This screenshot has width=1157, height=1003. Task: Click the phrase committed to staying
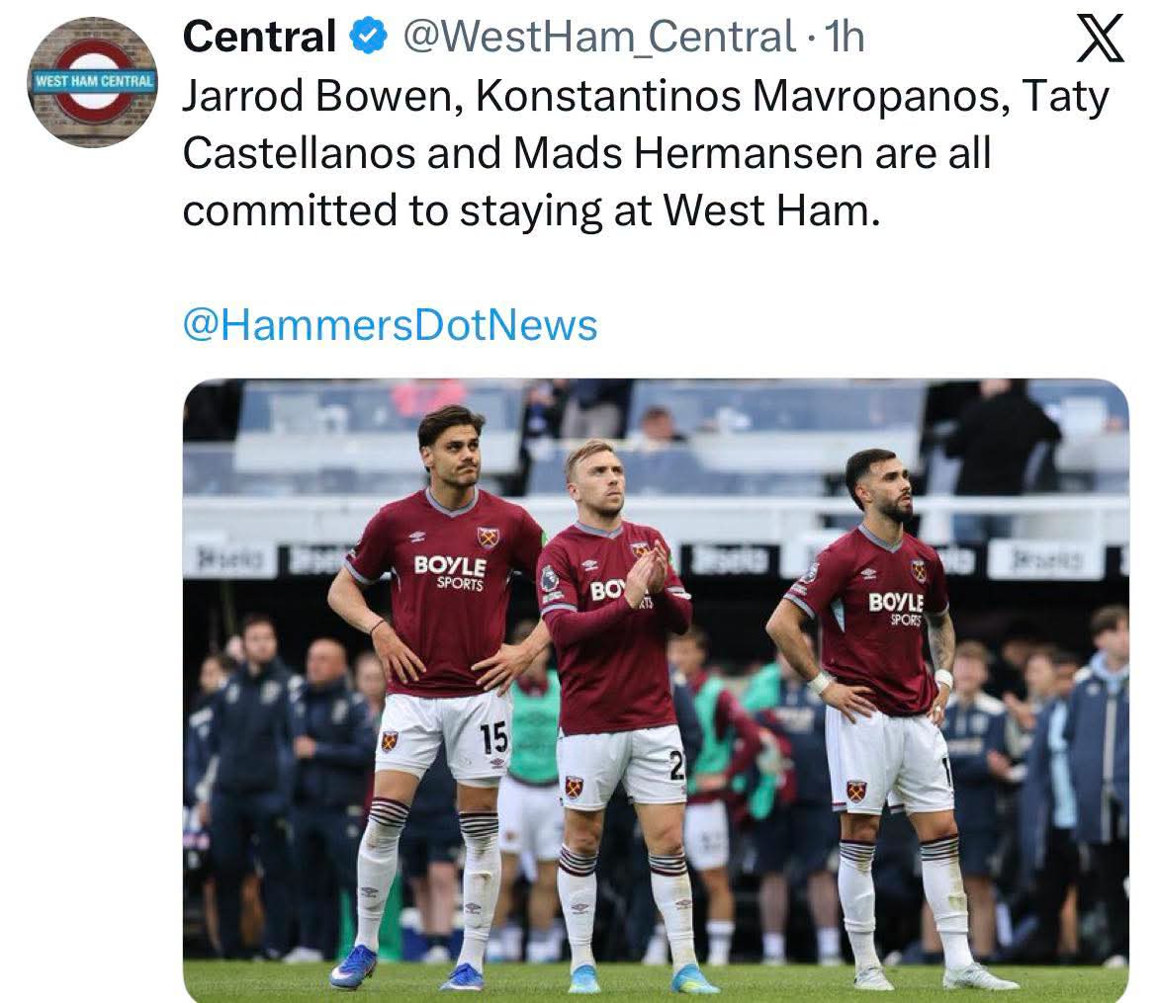[393, 211]
